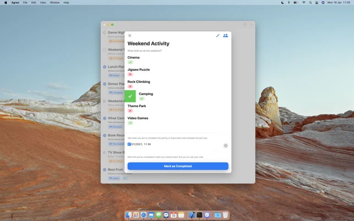Close the Weekend Activity dialog
The height and width of the screenshot is (221, 354).
tap(129, 36)
